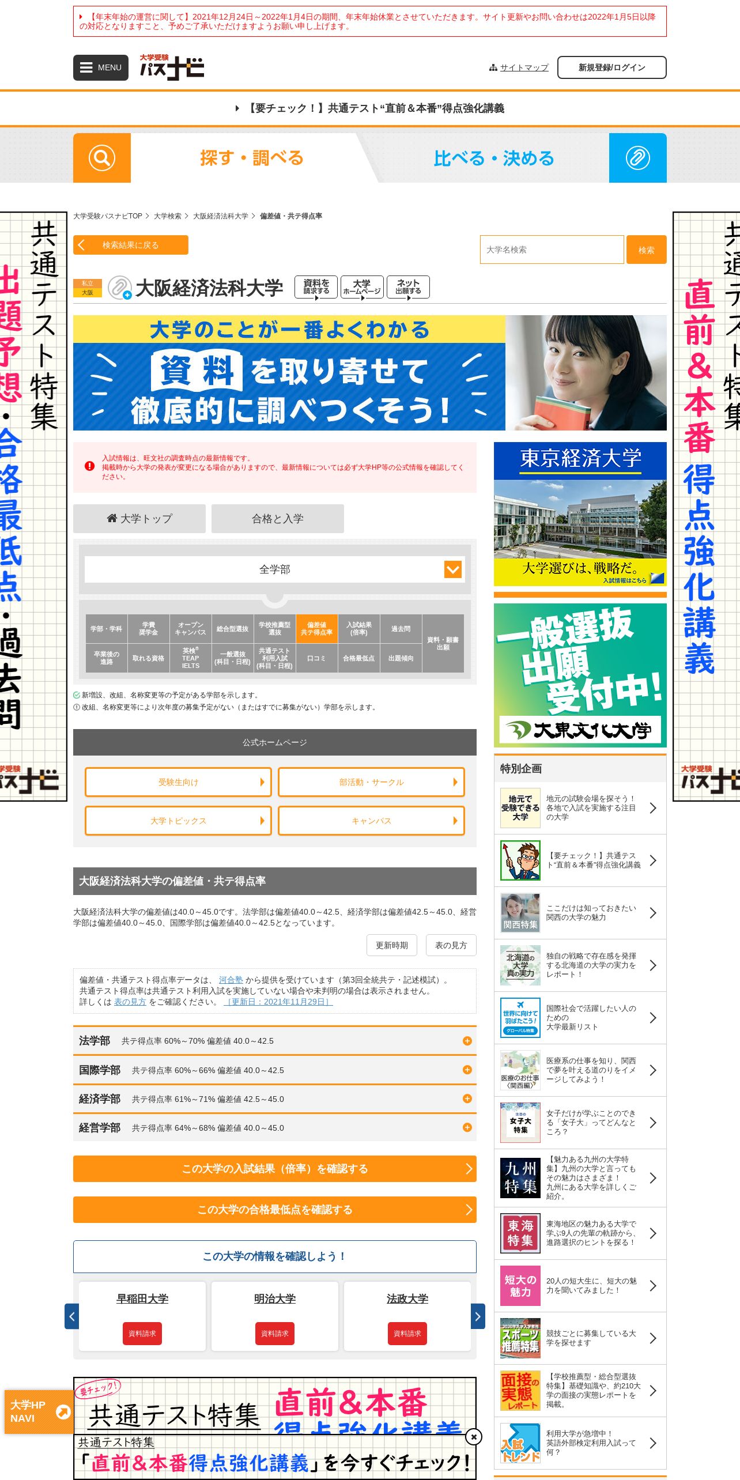Screen dimensions: 740x1480
Task: Click 更新時期 button
Action: (392, 945)
